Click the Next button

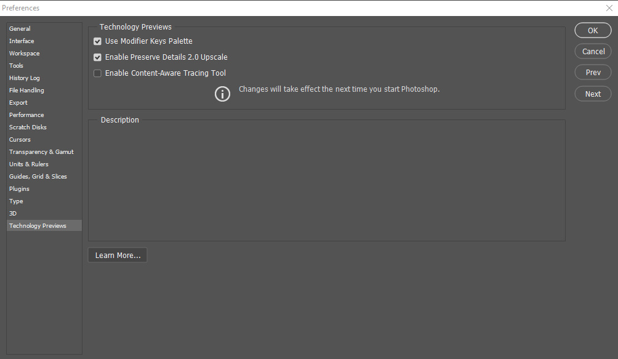593,94
